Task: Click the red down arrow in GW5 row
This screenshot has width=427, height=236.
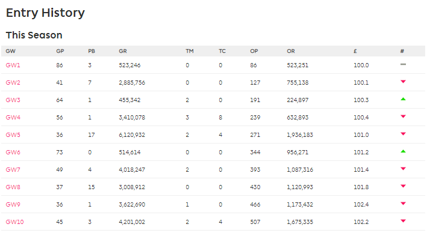Action: tap(403, 134)
